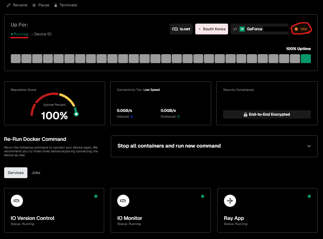Open Stop all containers and run new command
This screenshot has width=323, height=239.
coord(214,146)
